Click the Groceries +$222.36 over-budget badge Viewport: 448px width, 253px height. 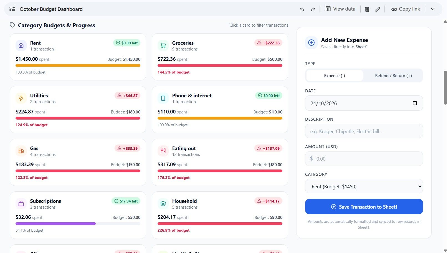(x=268, y=43)
